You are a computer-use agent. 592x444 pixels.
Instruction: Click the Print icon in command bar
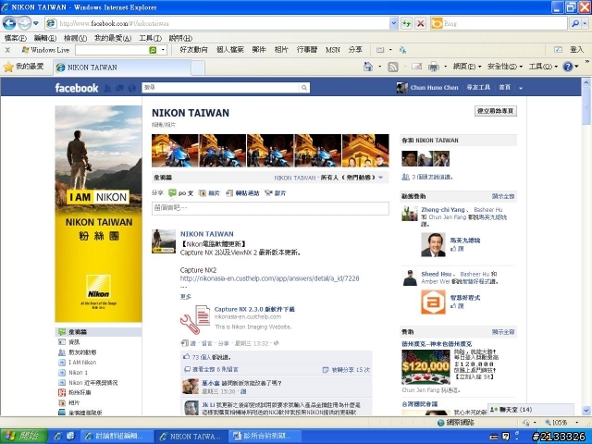[x=434, y=67]
